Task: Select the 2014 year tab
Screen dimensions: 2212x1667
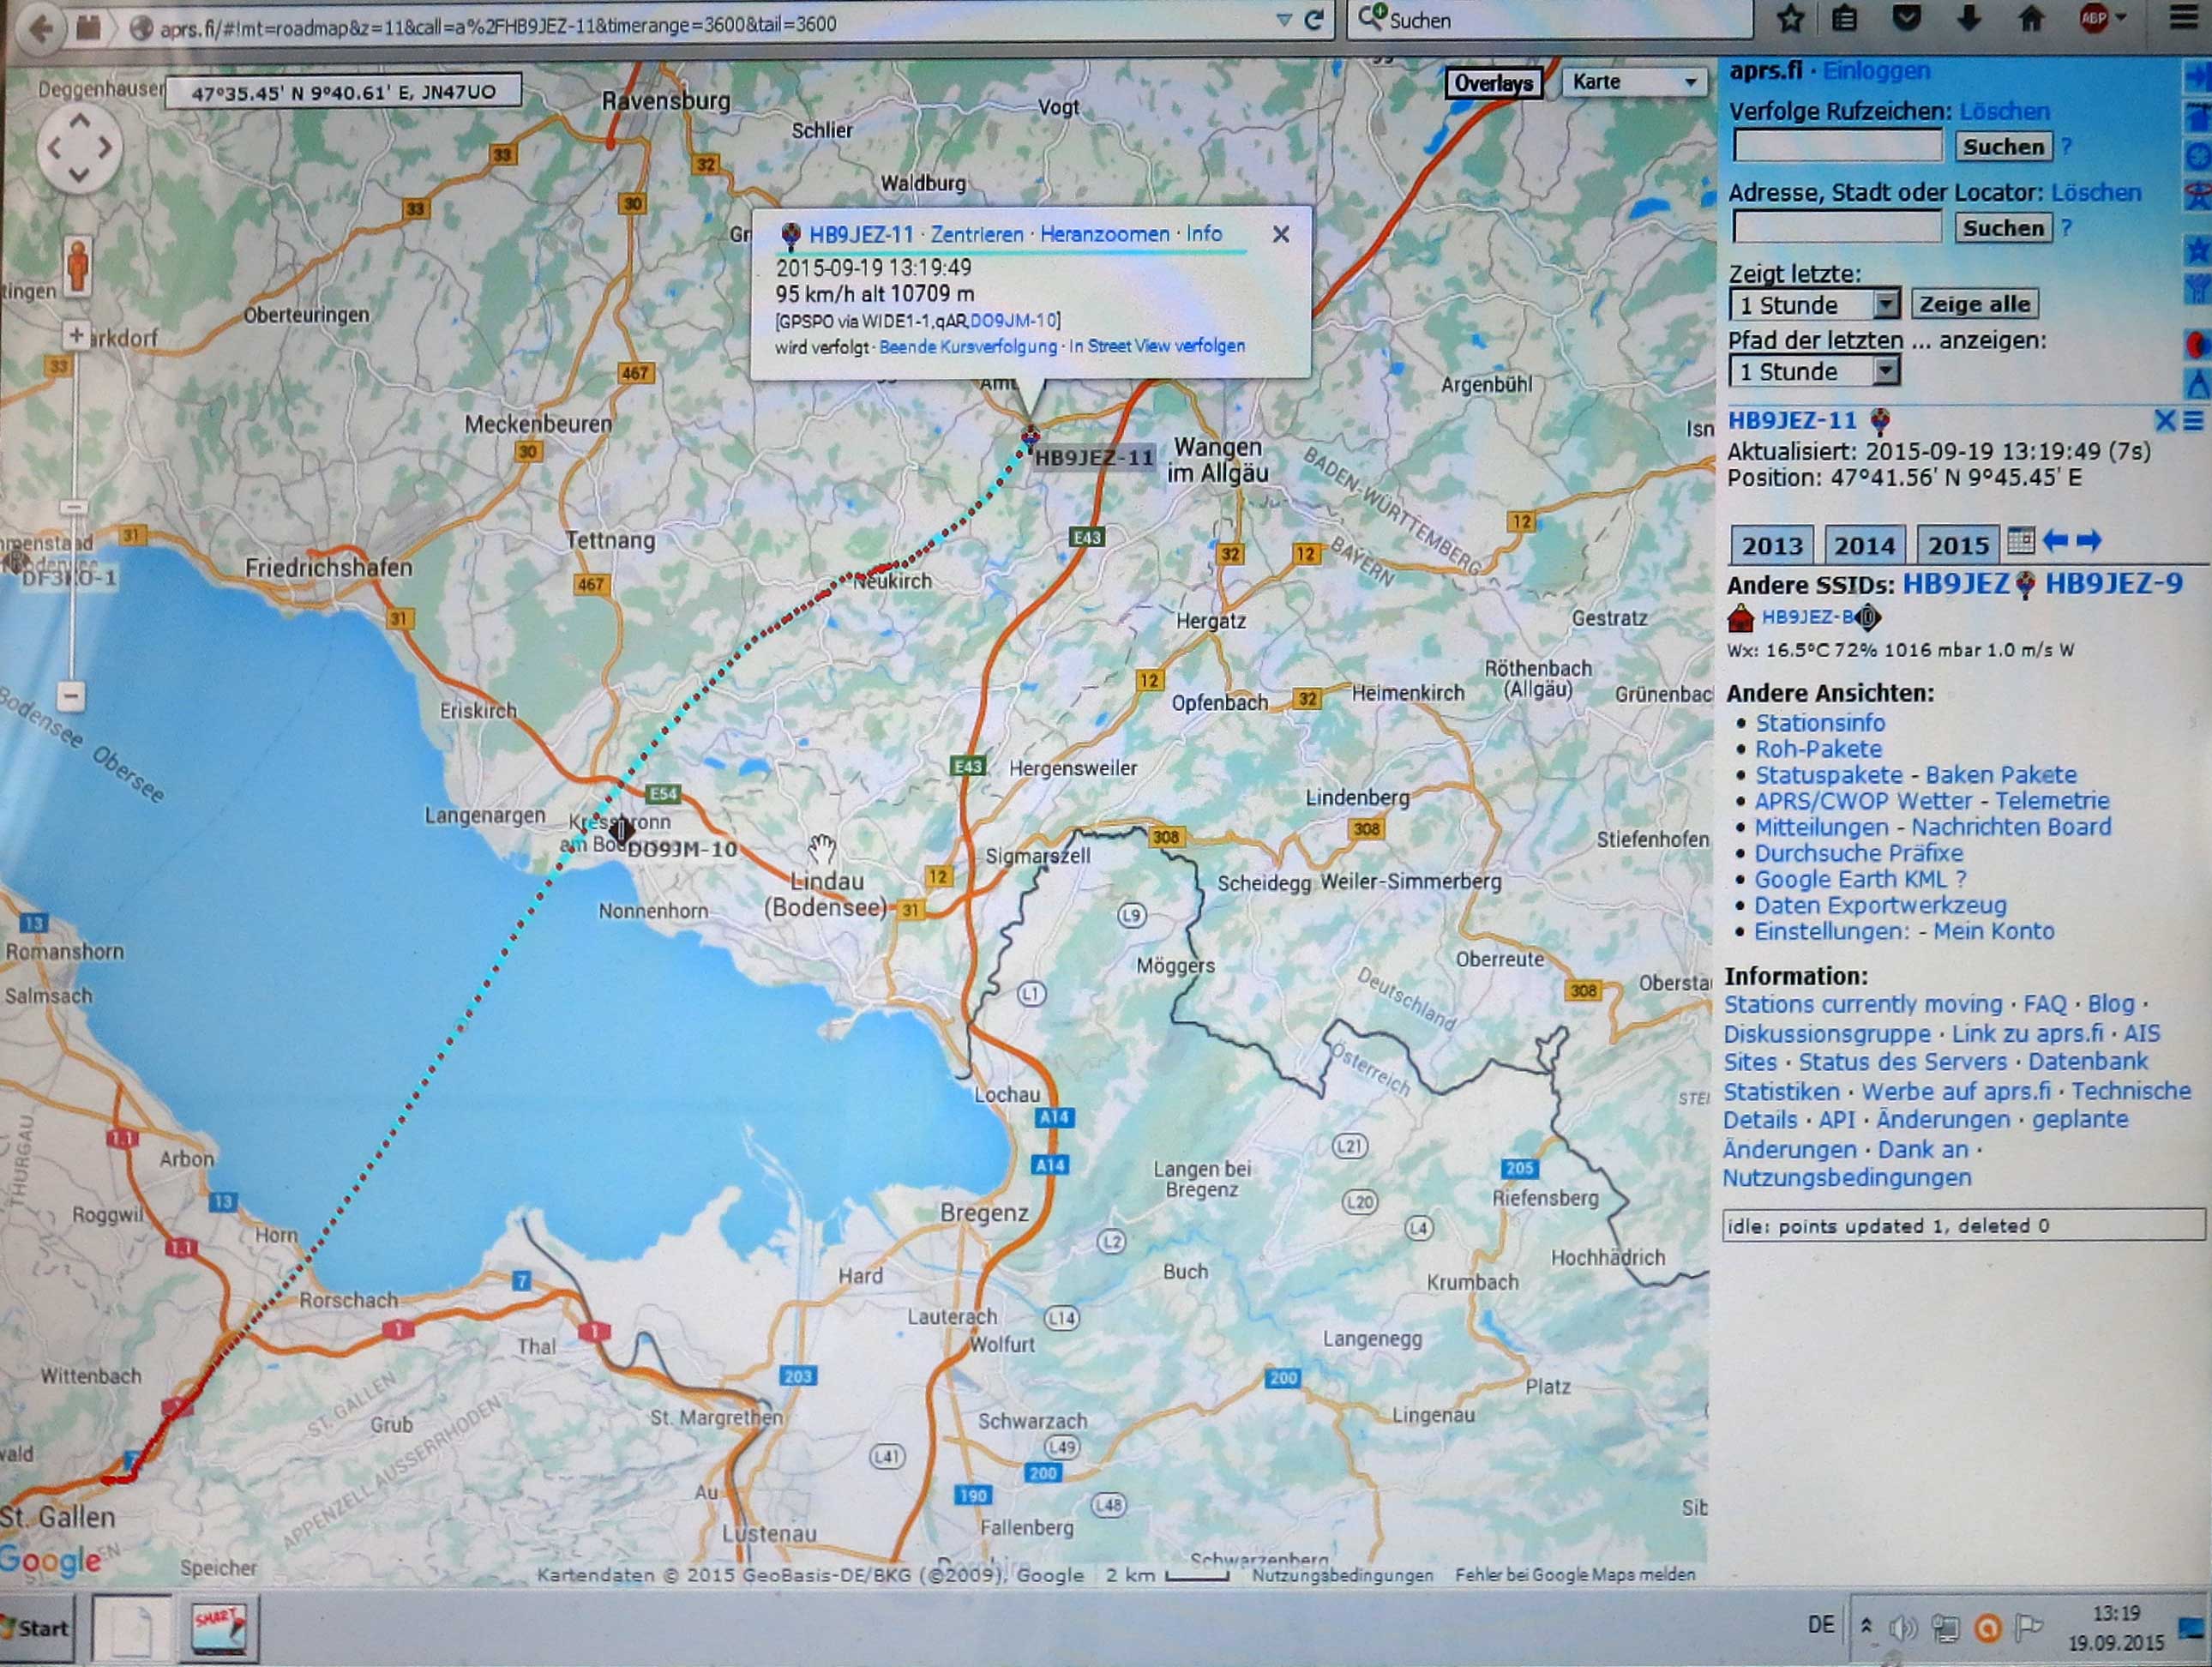Action: click(1864, 545)
